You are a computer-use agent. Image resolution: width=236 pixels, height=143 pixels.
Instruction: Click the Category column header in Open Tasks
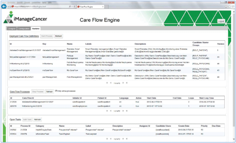pyautogui.click(x=40, y=126)
